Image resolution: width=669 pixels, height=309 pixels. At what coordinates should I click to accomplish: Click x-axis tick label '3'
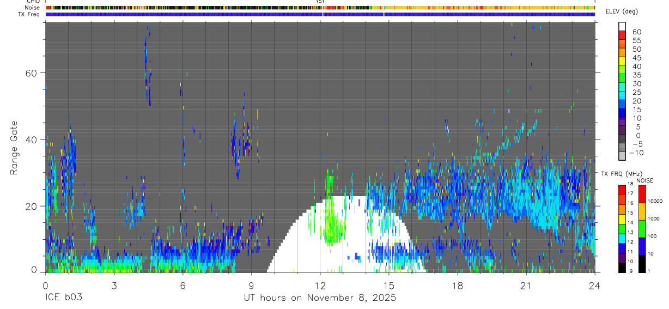tap(114, 285)
